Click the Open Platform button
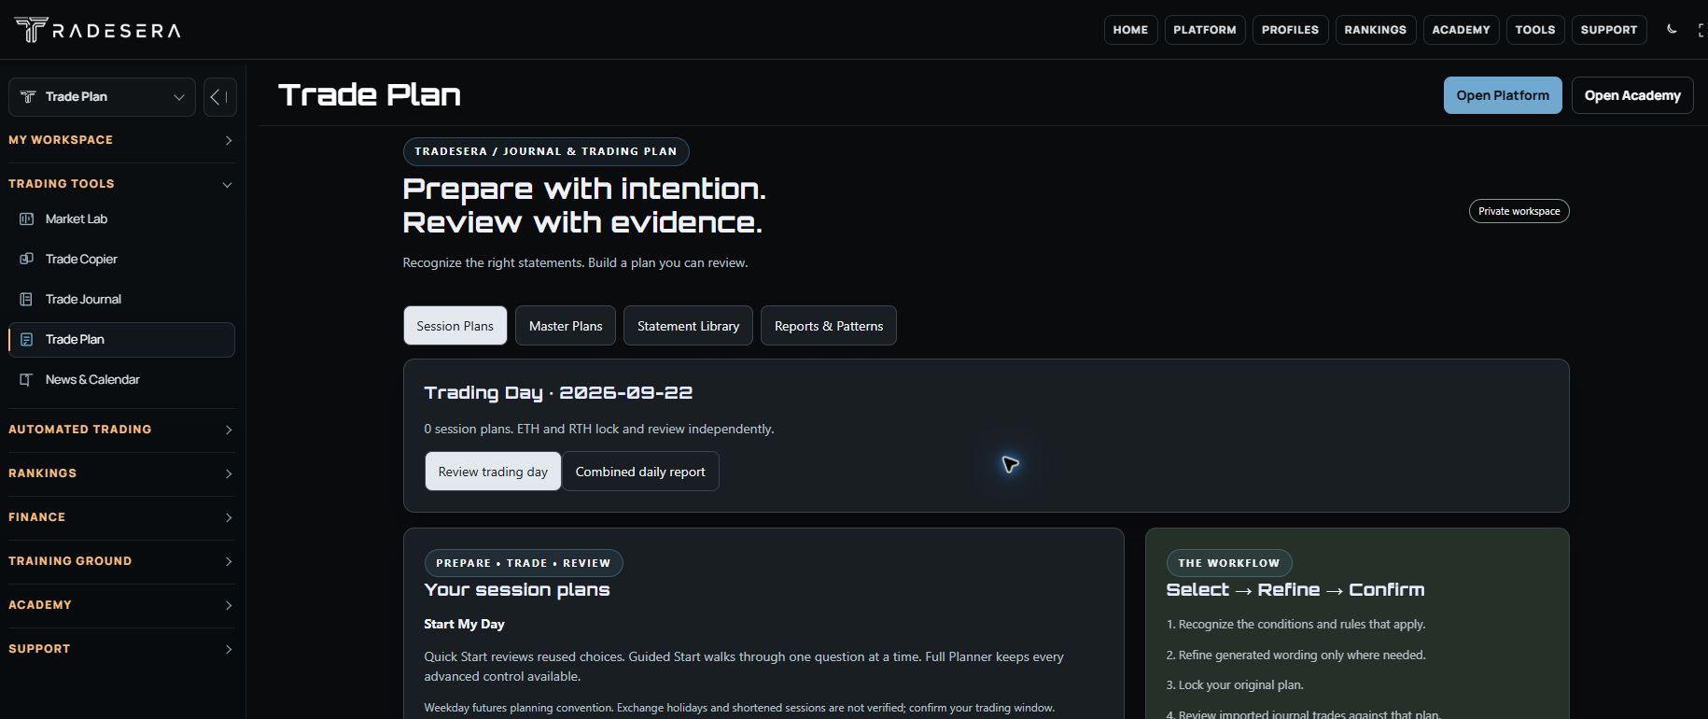The image size is (1708, 719). pos(1503,95)
